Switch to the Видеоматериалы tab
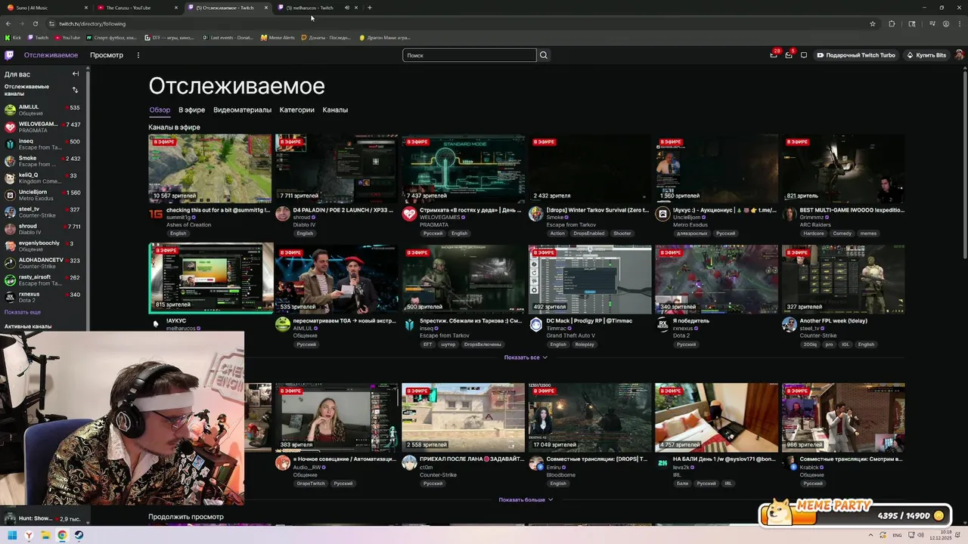Image resolution: width=968 pixels, height=544 pixels. coord(242,110)
